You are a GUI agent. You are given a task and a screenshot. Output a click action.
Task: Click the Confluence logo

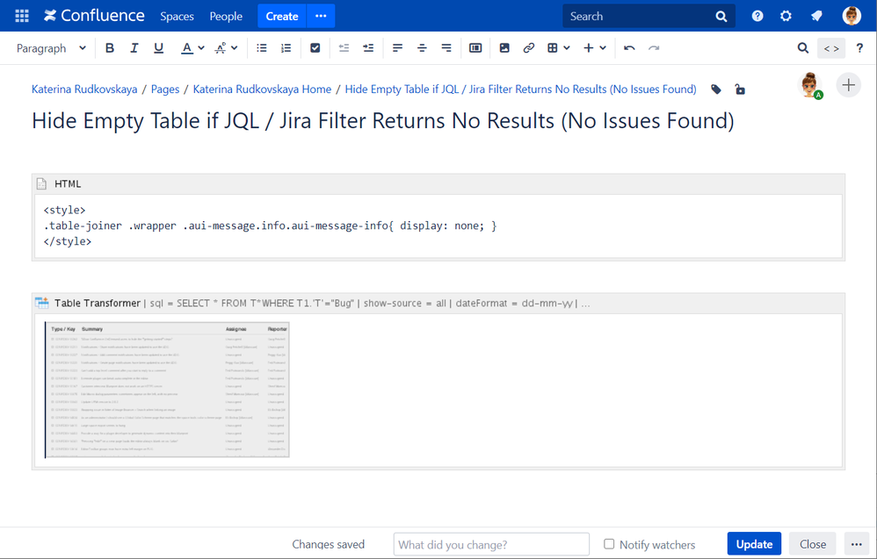94,16
